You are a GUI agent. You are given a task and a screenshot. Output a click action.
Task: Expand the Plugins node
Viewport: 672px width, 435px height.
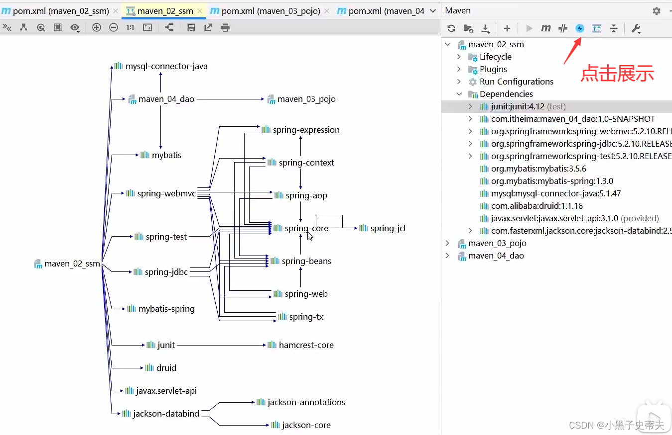coord(459,69)
